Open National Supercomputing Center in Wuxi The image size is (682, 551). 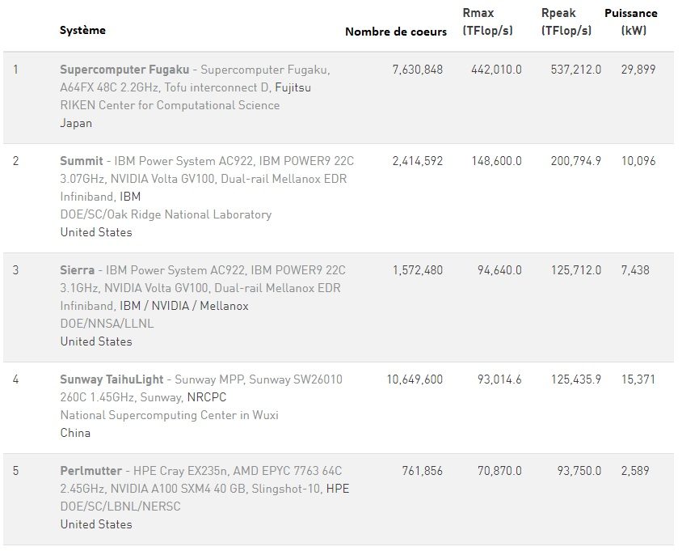169,415
